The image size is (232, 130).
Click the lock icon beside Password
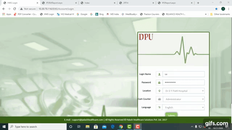pos(159,82)
